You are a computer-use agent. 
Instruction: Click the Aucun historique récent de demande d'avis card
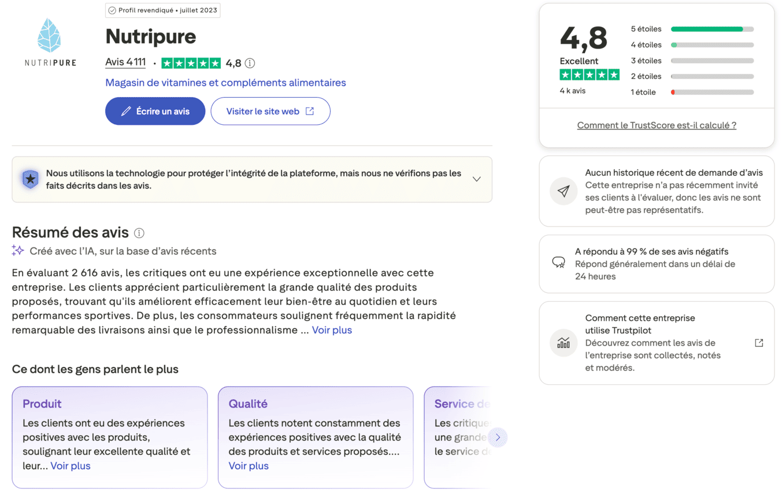tap(657, 191)
